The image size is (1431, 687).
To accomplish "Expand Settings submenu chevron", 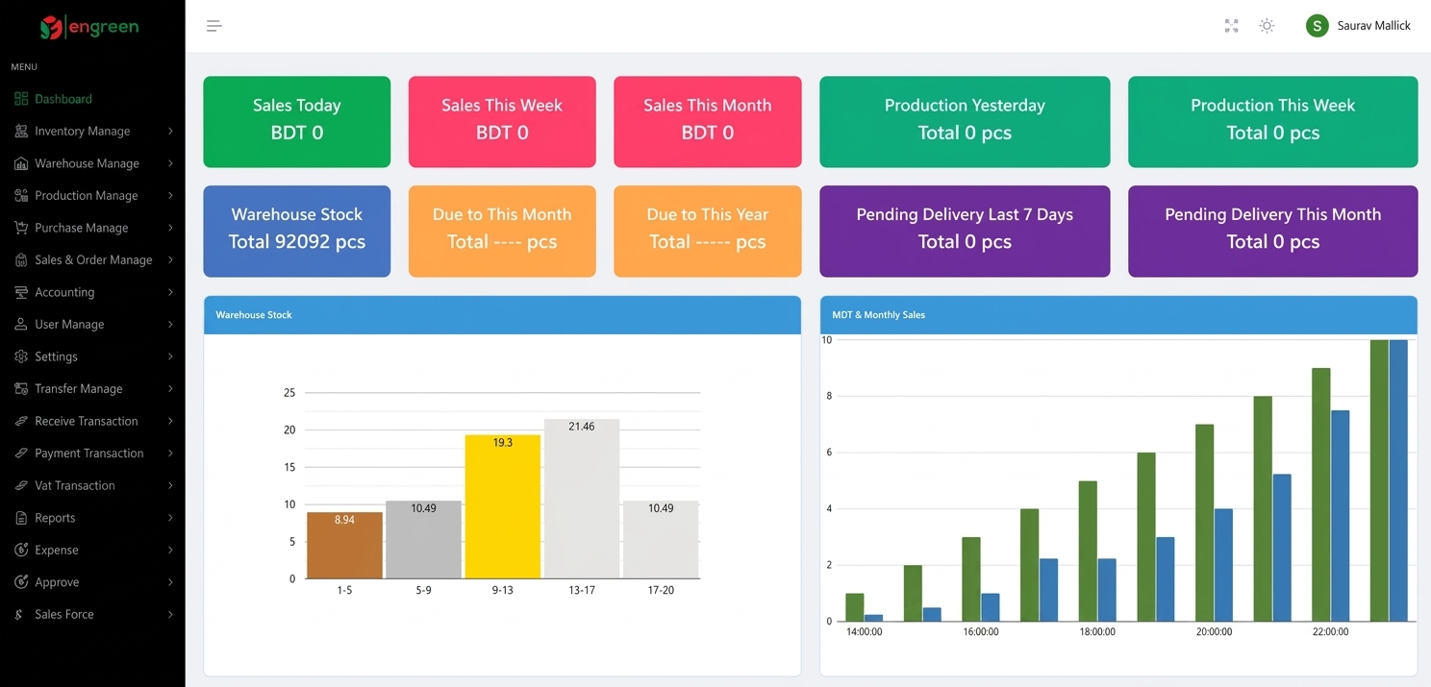I will [170, 356].
